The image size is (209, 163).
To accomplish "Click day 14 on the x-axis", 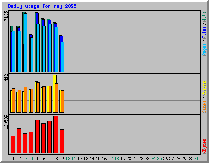I will tap(92, 159).
